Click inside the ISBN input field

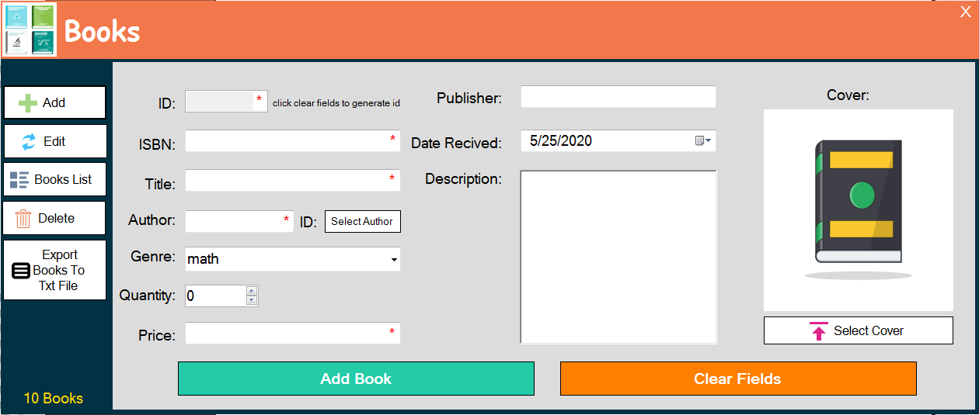[x=293, y=140]
